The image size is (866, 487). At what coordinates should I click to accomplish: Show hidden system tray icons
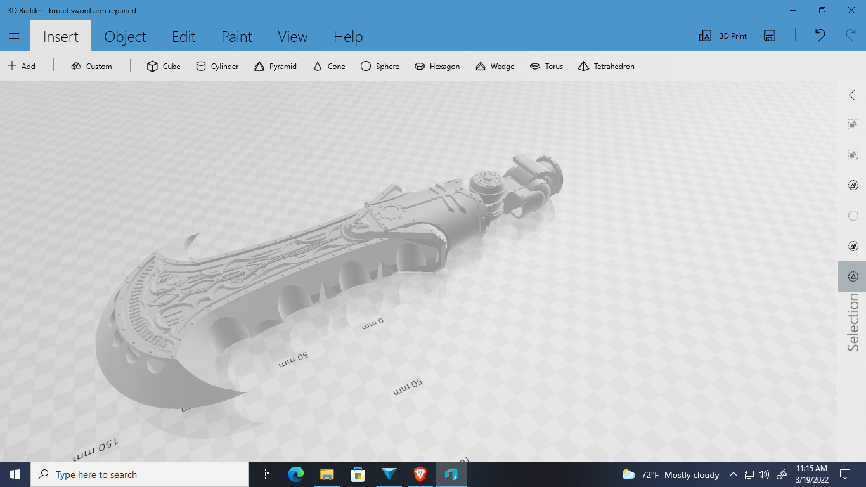734,474
